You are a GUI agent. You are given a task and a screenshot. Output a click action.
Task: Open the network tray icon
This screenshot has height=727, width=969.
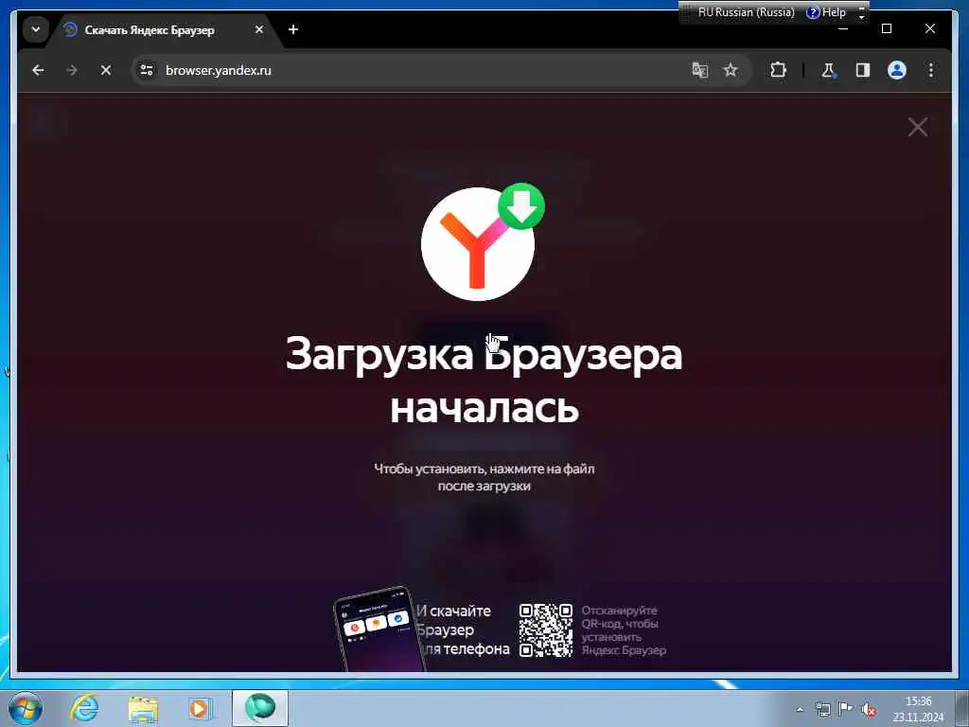(x=822, y=709)
